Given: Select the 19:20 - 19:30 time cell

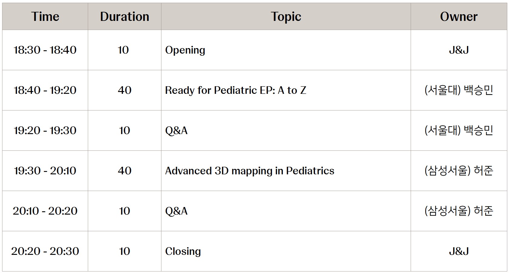Looking at the screenshot, I should tap(45, 130).
